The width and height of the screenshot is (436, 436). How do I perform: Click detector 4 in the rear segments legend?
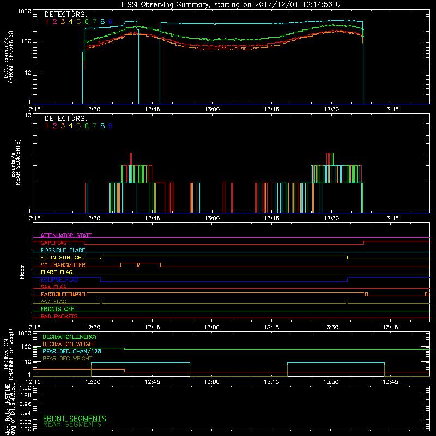pyautogui.click(x=71, y=126)
